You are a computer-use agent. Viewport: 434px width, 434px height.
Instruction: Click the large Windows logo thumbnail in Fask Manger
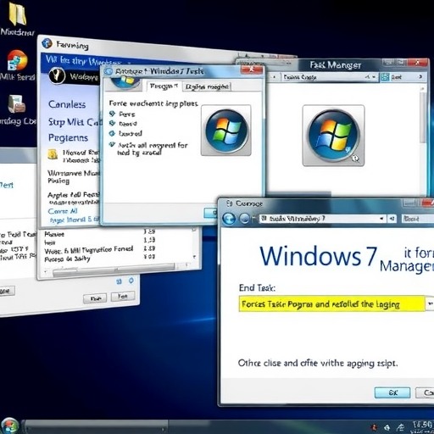(x=333, y=136)
